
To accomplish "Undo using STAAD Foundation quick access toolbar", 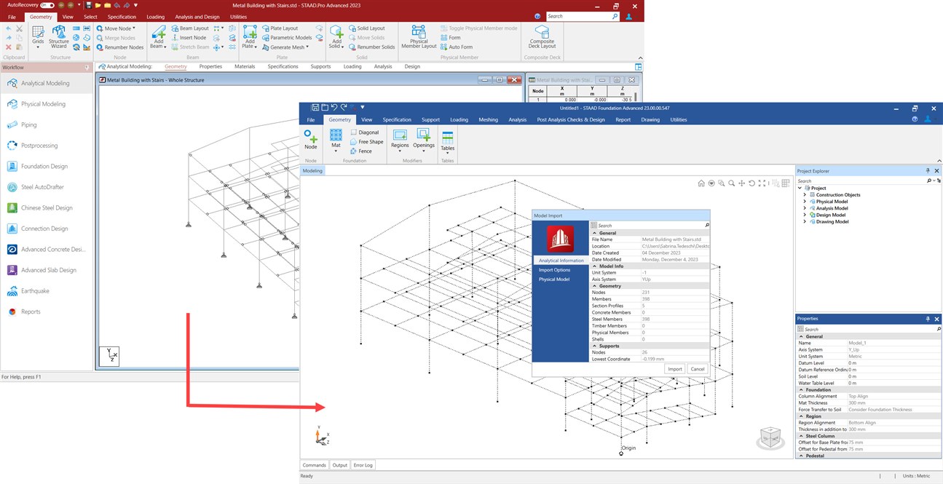I will pyautogui.click(x=334, y=107).
